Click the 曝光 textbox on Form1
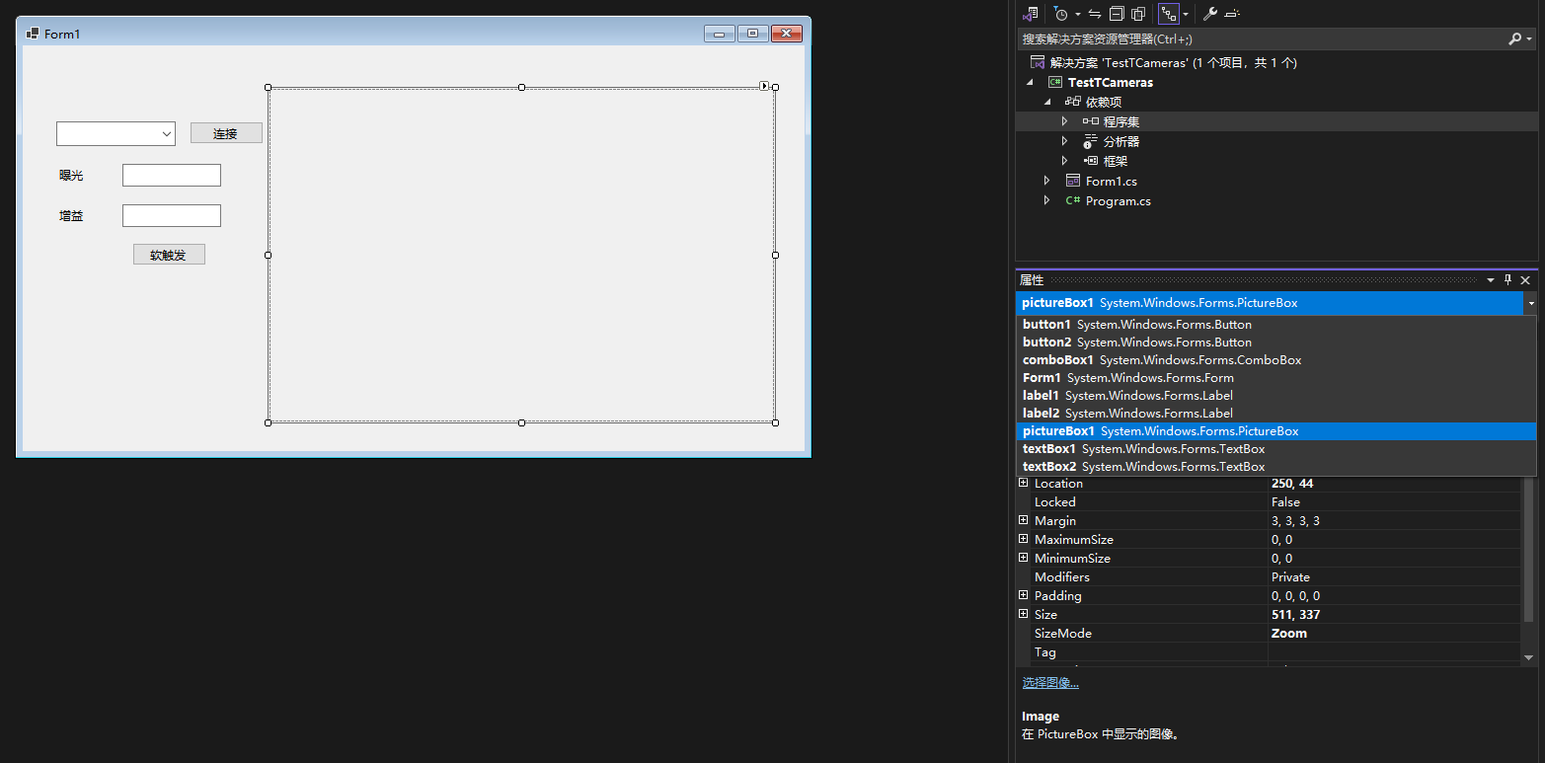Viewport: 1545px width, 763px height. (x=172, y=176)
